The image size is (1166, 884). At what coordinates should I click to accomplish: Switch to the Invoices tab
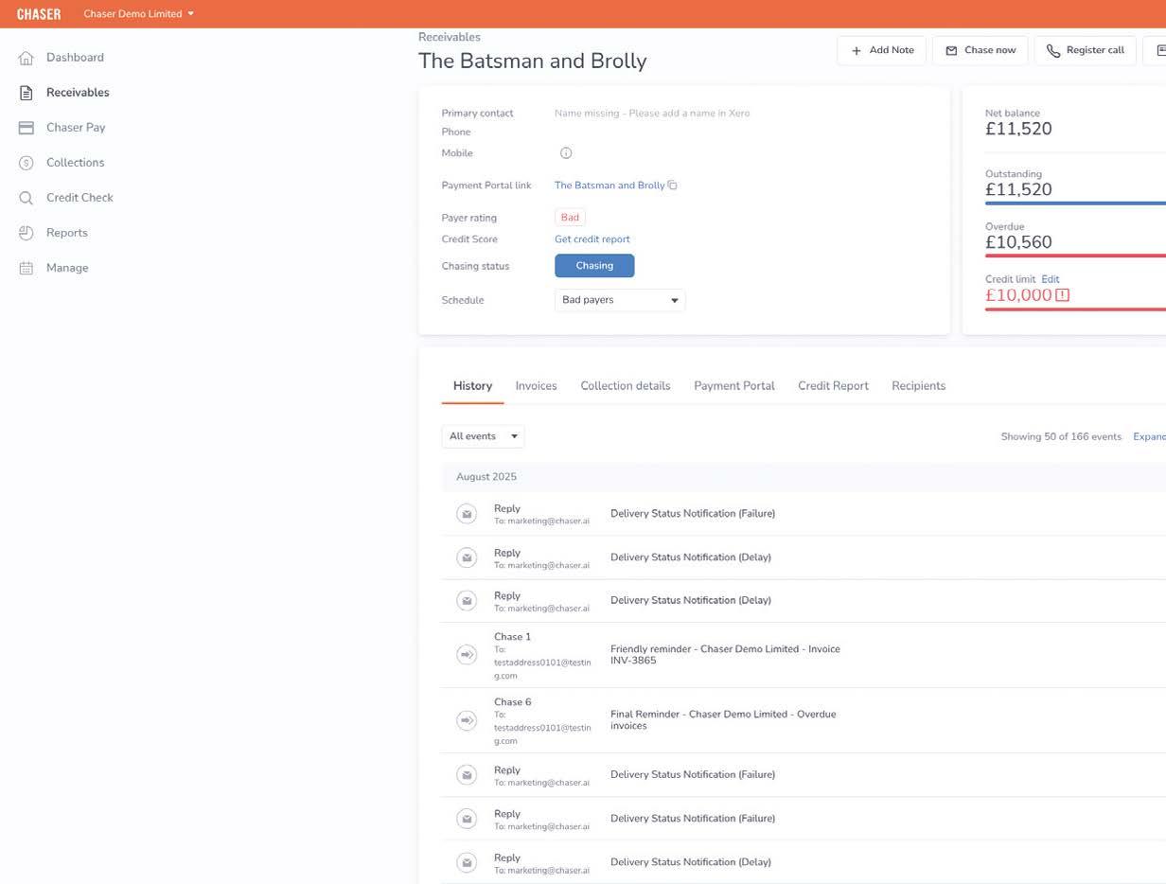pyautogui.click(x=536, y=386)
